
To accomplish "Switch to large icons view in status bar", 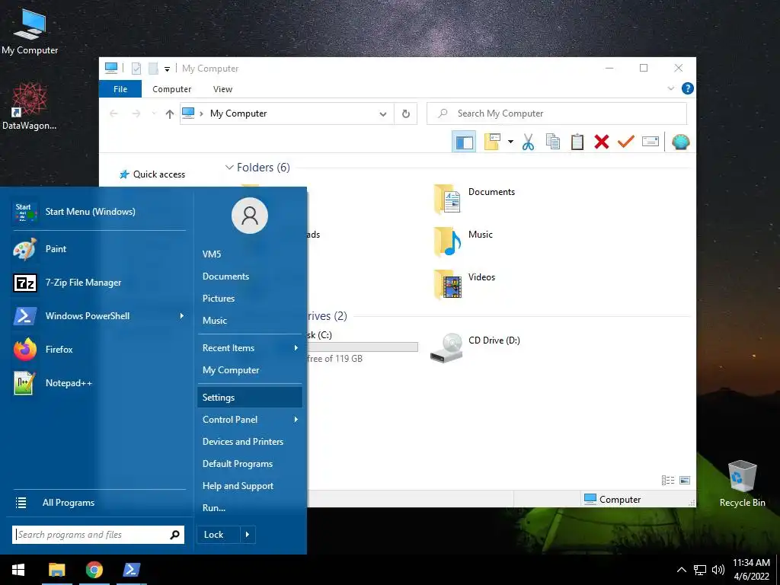I will [685, 480].
